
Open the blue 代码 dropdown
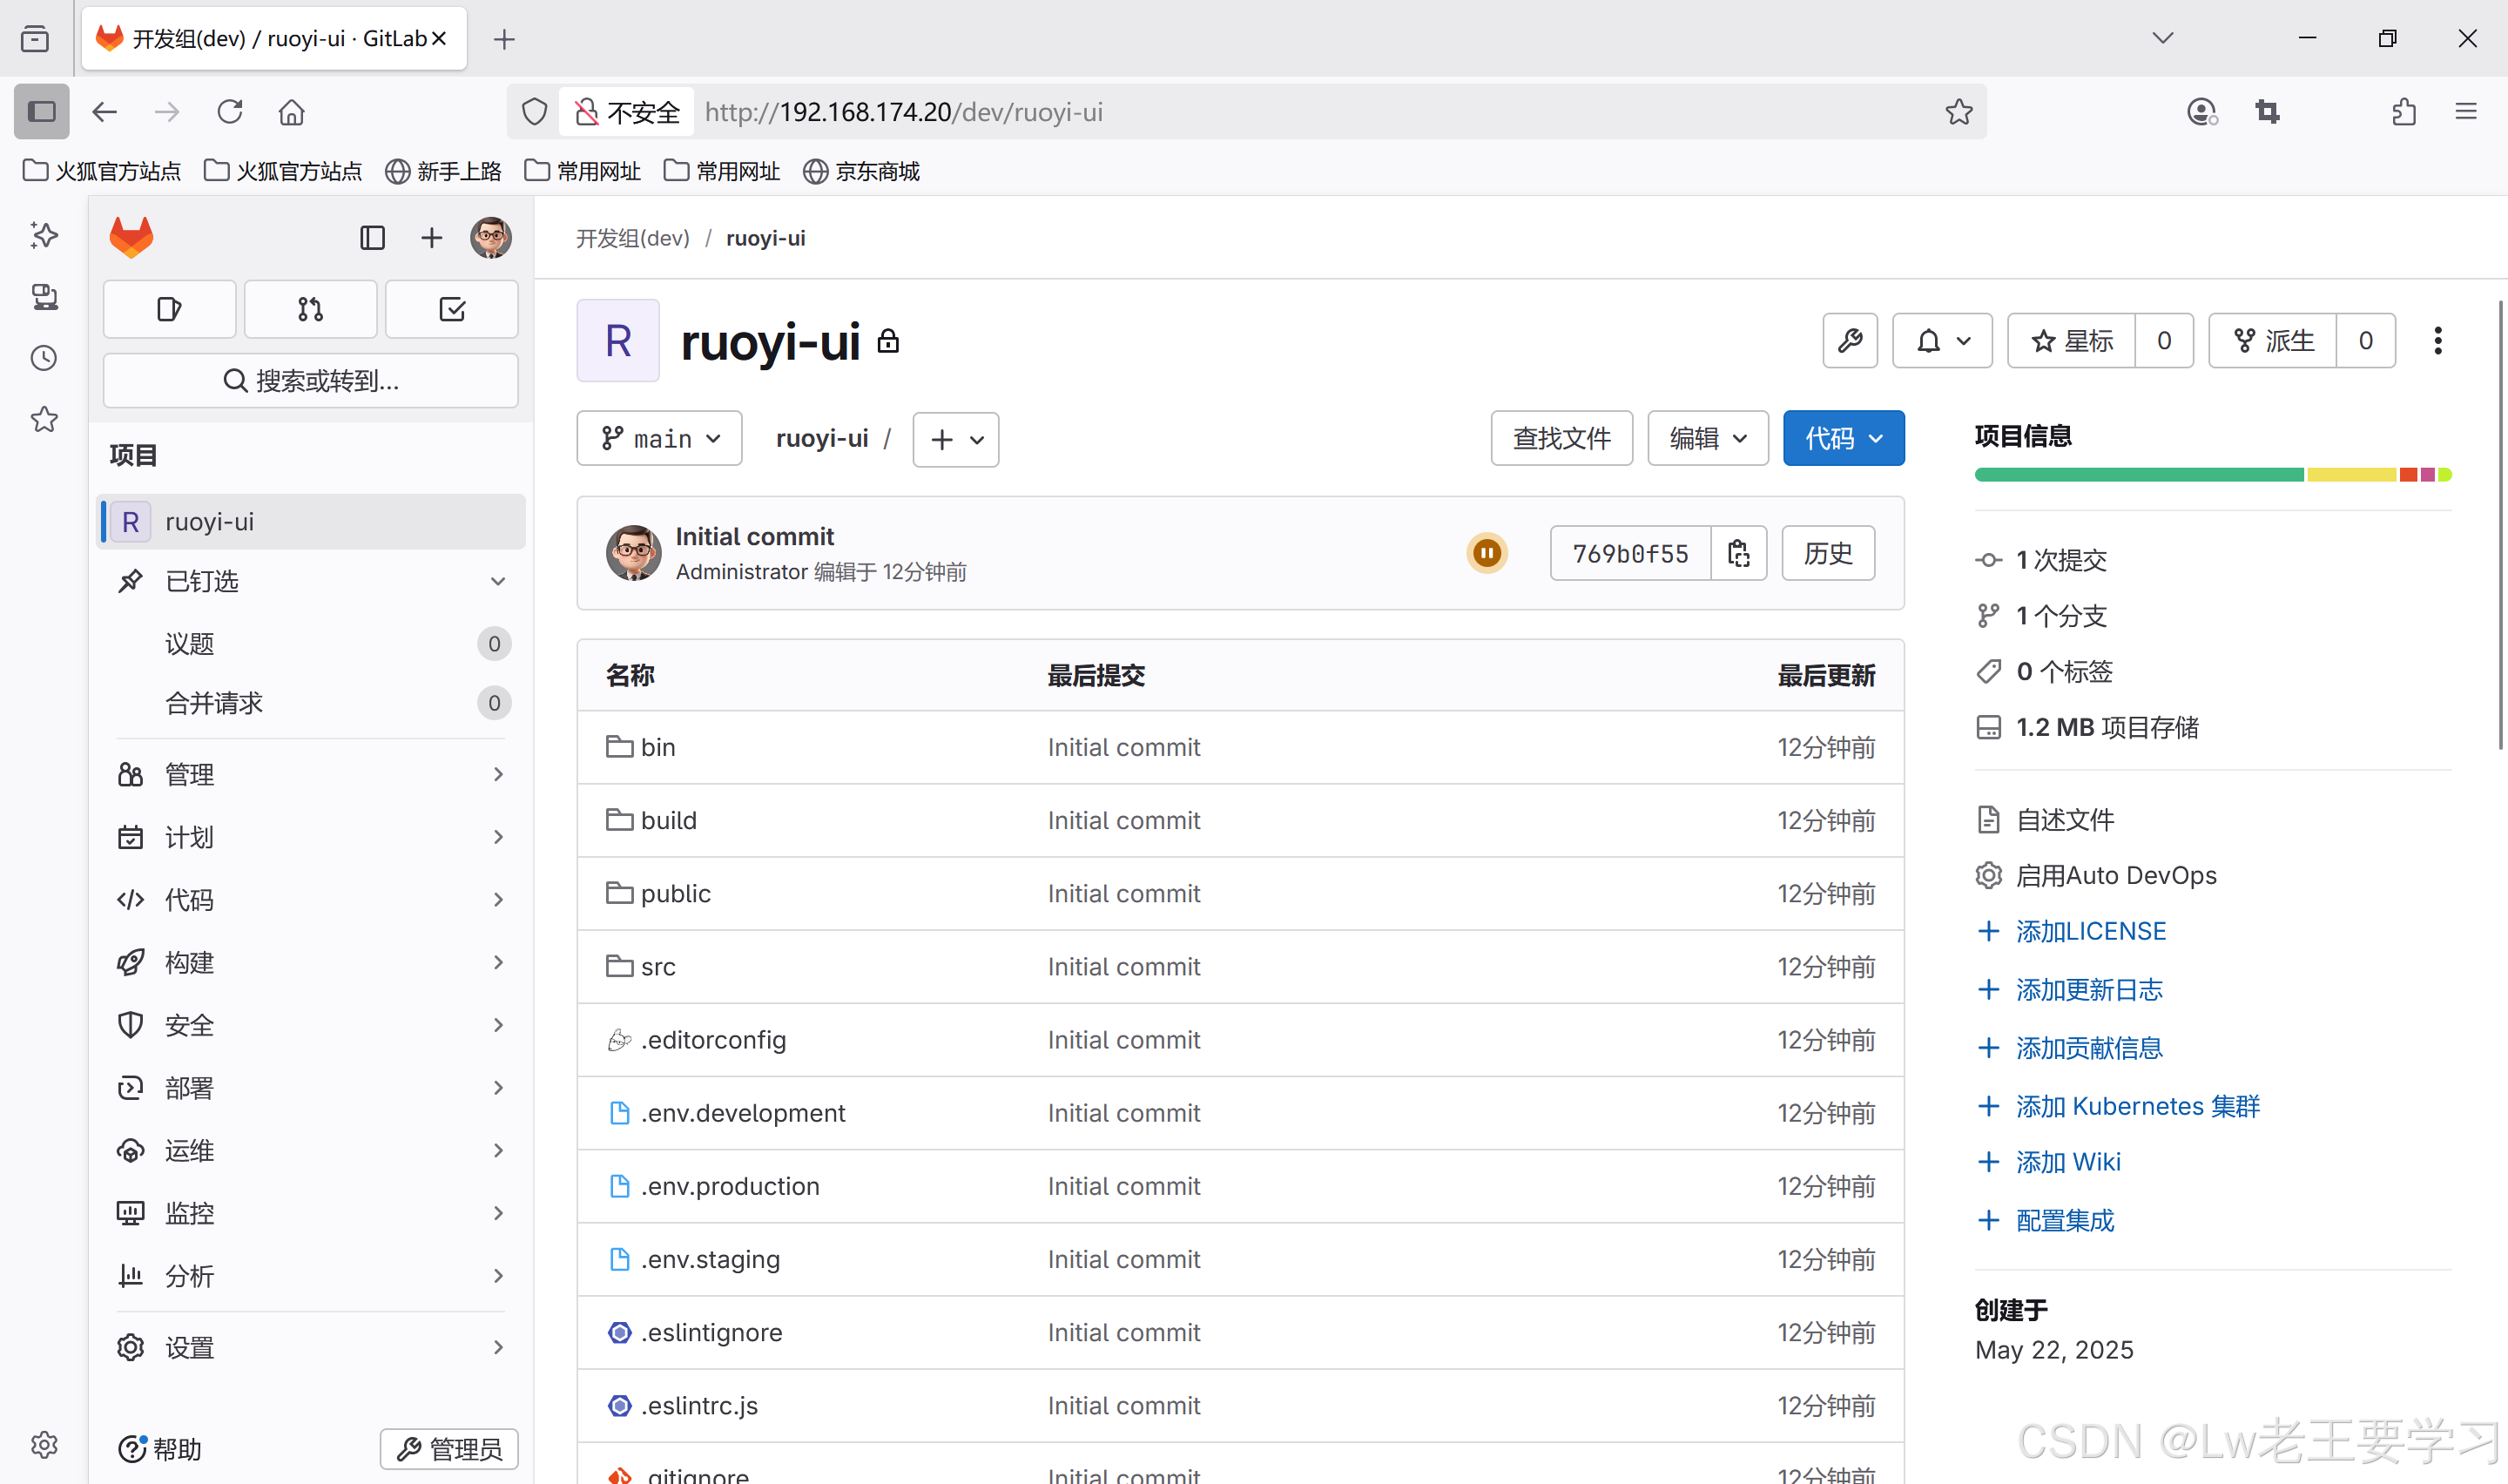point(1843,438)
